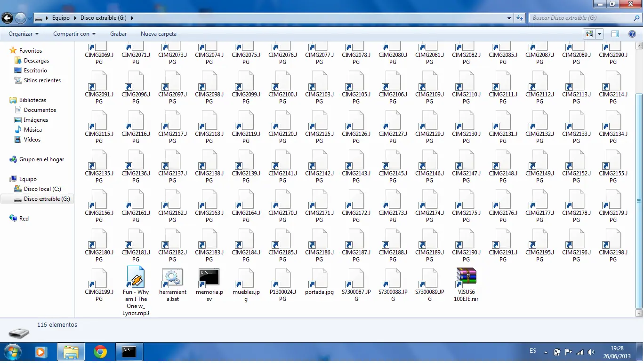Open the view options dropdown arrow
This screenshot has width=644, height=363.
(x=600, y=34)
